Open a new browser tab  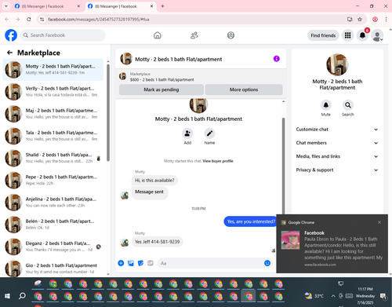pyautogui.click(x=162, y=6)
